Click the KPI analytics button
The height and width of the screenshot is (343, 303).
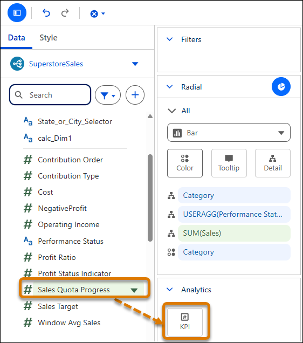[x=185, y=322]
